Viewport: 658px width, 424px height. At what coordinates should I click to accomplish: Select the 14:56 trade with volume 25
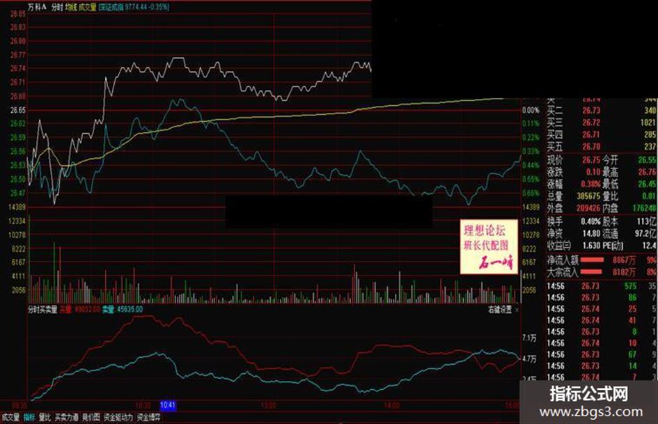pos(602,309)
